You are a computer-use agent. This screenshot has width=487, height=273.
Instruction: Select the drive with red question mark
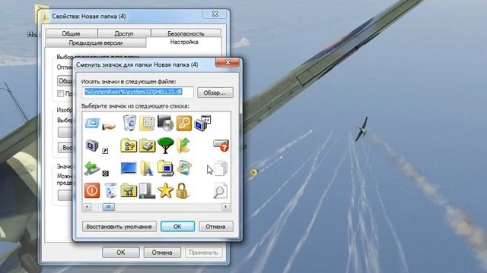point(221,146)
